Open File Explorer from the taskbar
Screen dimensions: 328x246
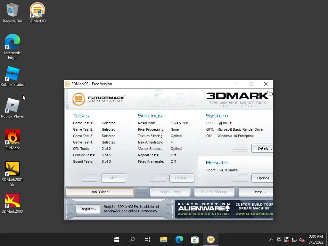(164, 240)
